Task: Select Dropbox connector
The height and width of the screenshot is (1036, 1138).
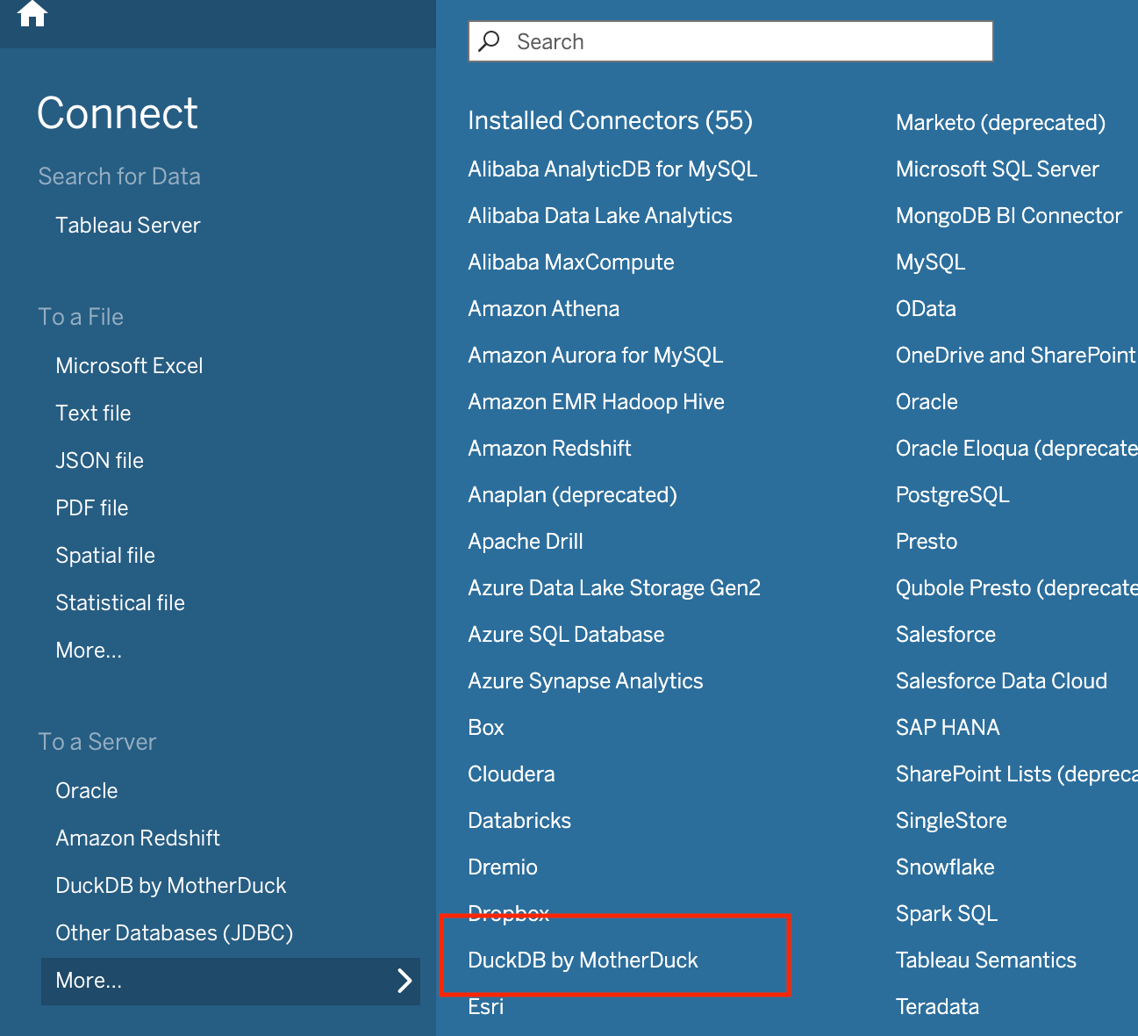Action: tap(509, 914)
